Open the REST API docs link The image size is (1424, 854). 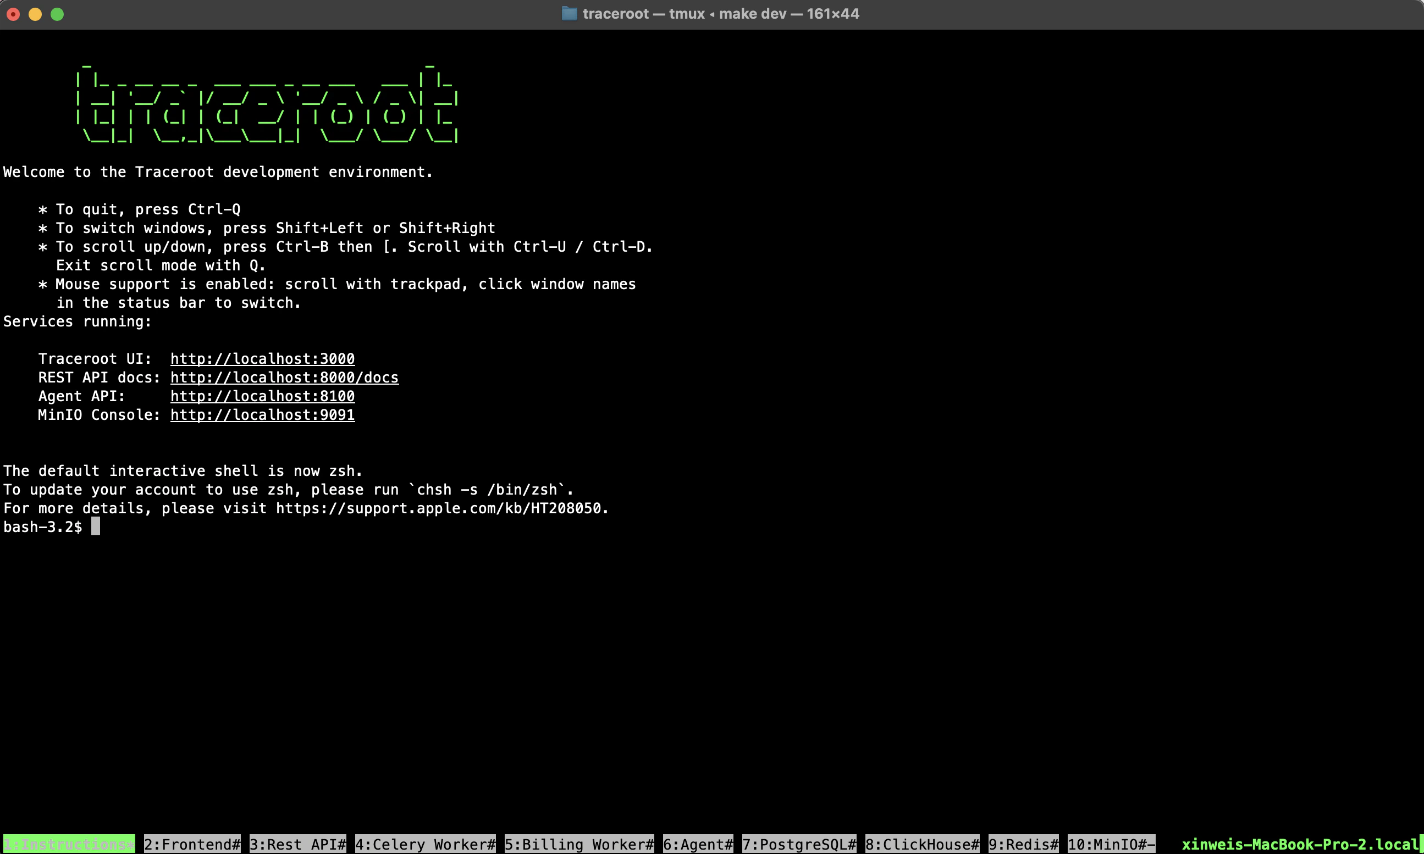click(x=284, y=377)
